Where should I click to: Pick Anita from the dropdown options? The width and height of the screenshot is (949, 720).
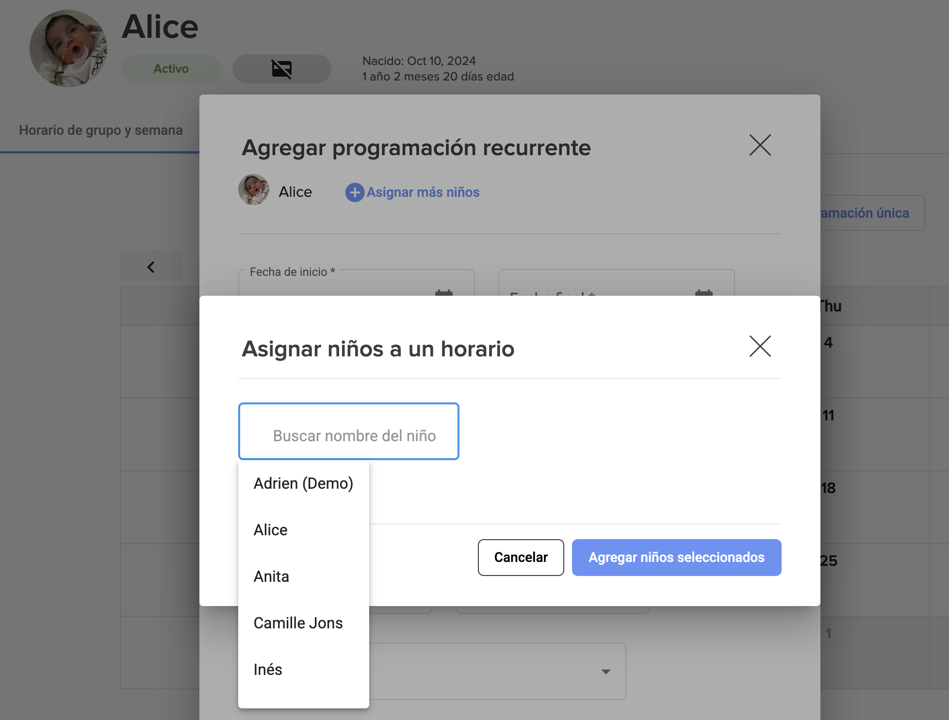(x=271, y=576)
